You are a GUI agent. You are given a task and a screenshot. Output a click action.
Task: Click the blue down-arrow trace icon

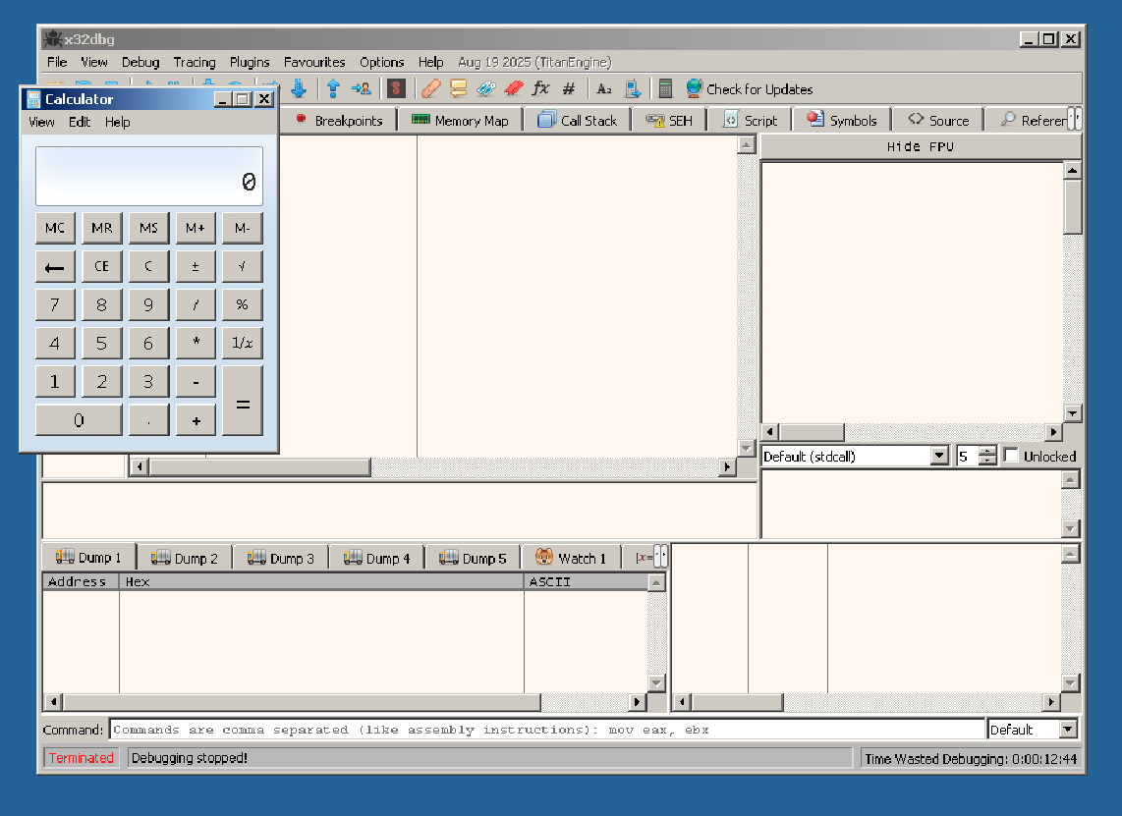[299, 88]
